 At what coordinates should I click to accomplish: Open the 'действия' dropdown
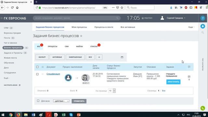[x=61, y=101]
